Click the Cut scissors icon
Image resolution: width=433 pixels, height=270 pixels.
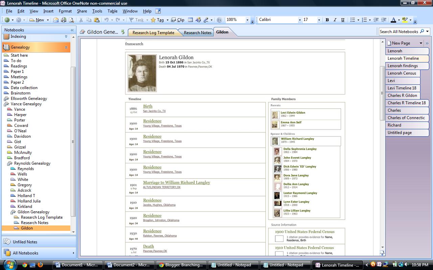coord(81,20)
